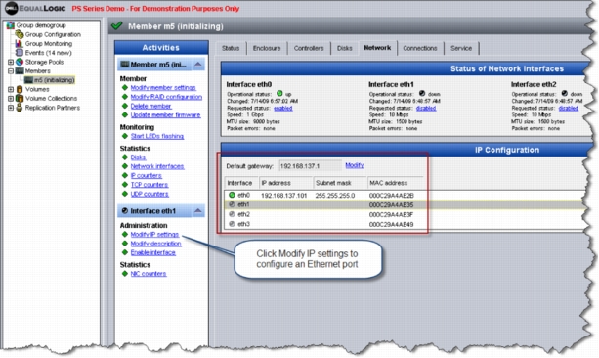Switch to the Connections tab
This screenshot has height=358, width=599.
pos(420,48)
